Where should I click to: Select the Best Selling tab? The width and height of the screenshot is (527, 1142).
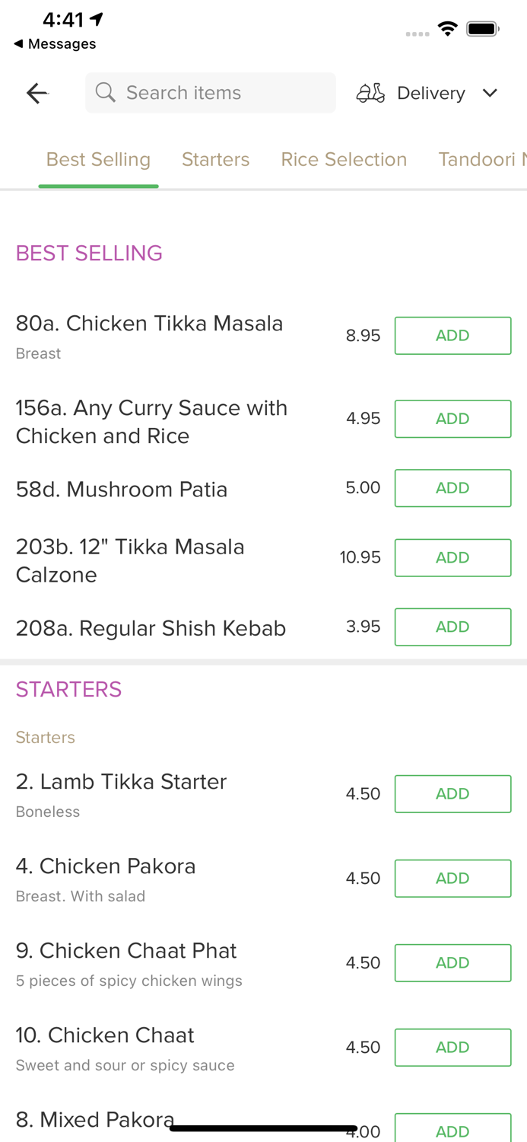coord(98,159)
